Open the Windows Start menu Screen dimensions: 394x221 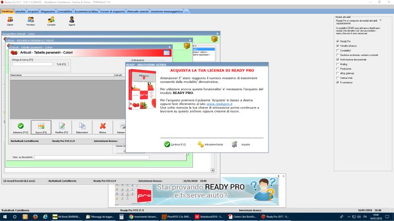tap(5, 217)
